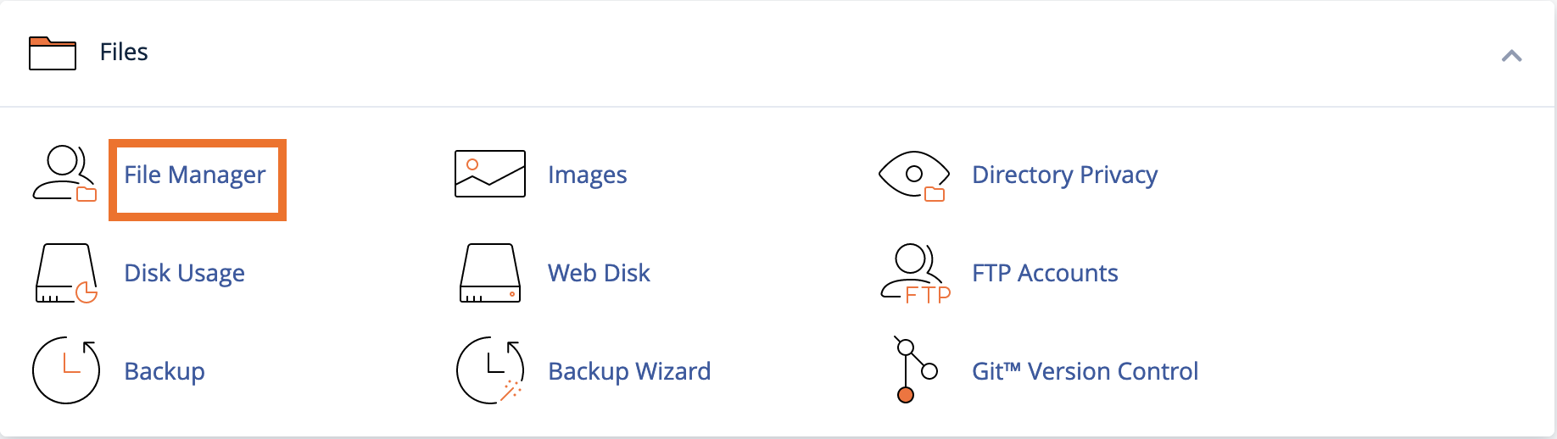Open the File Manager icon
The width and height of the screenshot is (1557, 439).
coord(64,174)
